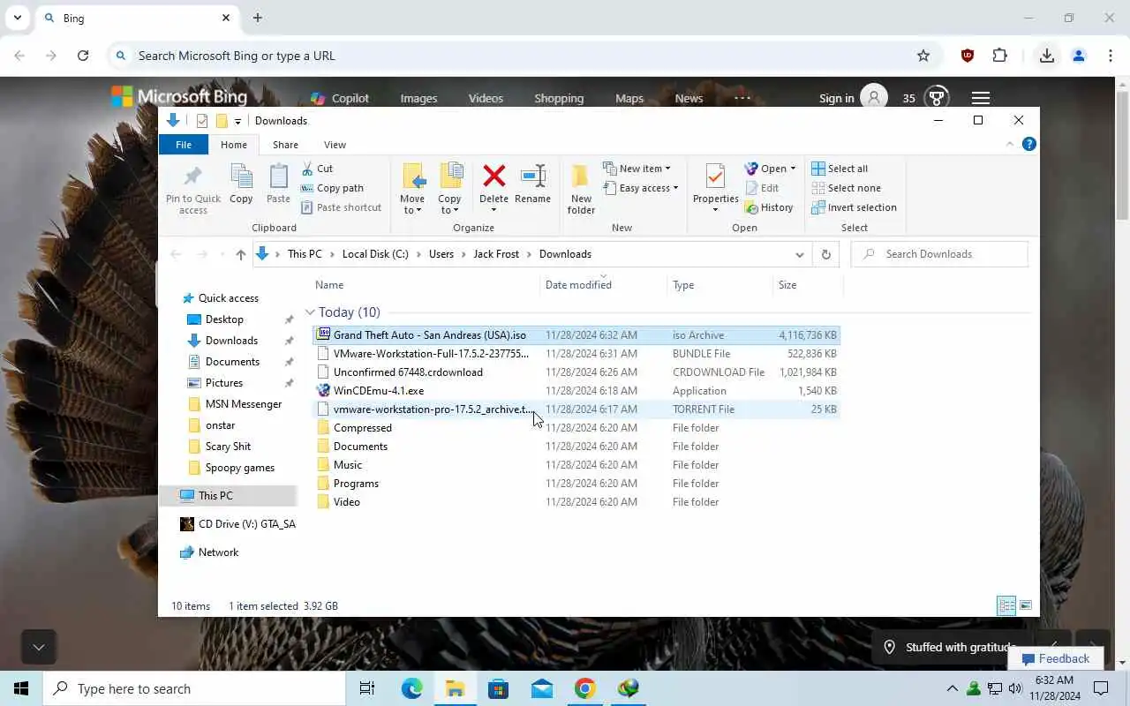Click the red Delete icon

pyautogui.click(x=493, y=176)
